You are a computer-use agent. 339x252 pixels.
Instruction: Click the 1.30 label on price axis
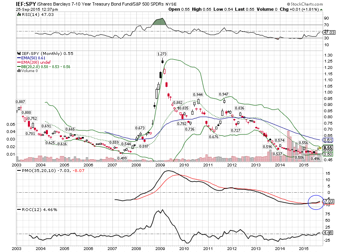[x=328, y=55]
